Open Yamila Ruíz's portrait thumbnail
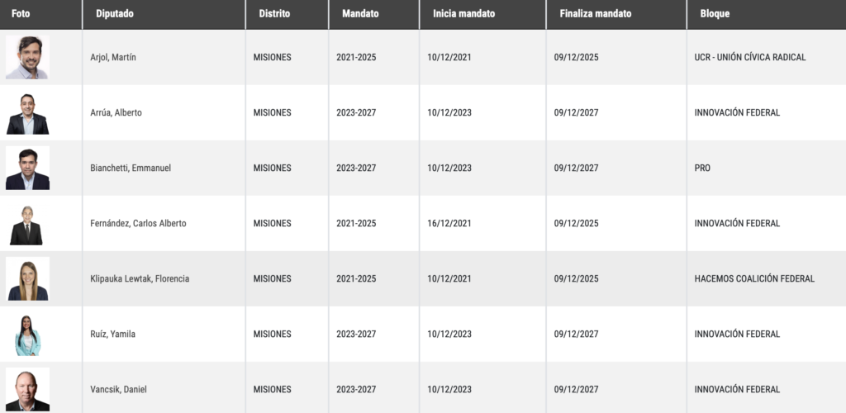 27,335
